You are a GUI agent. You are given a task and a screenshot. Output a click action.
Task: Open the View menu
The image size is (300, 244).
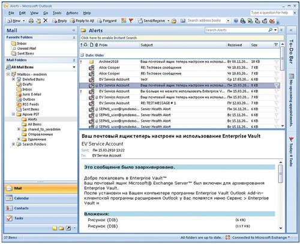pyautogui.click(x=34, y=13)
